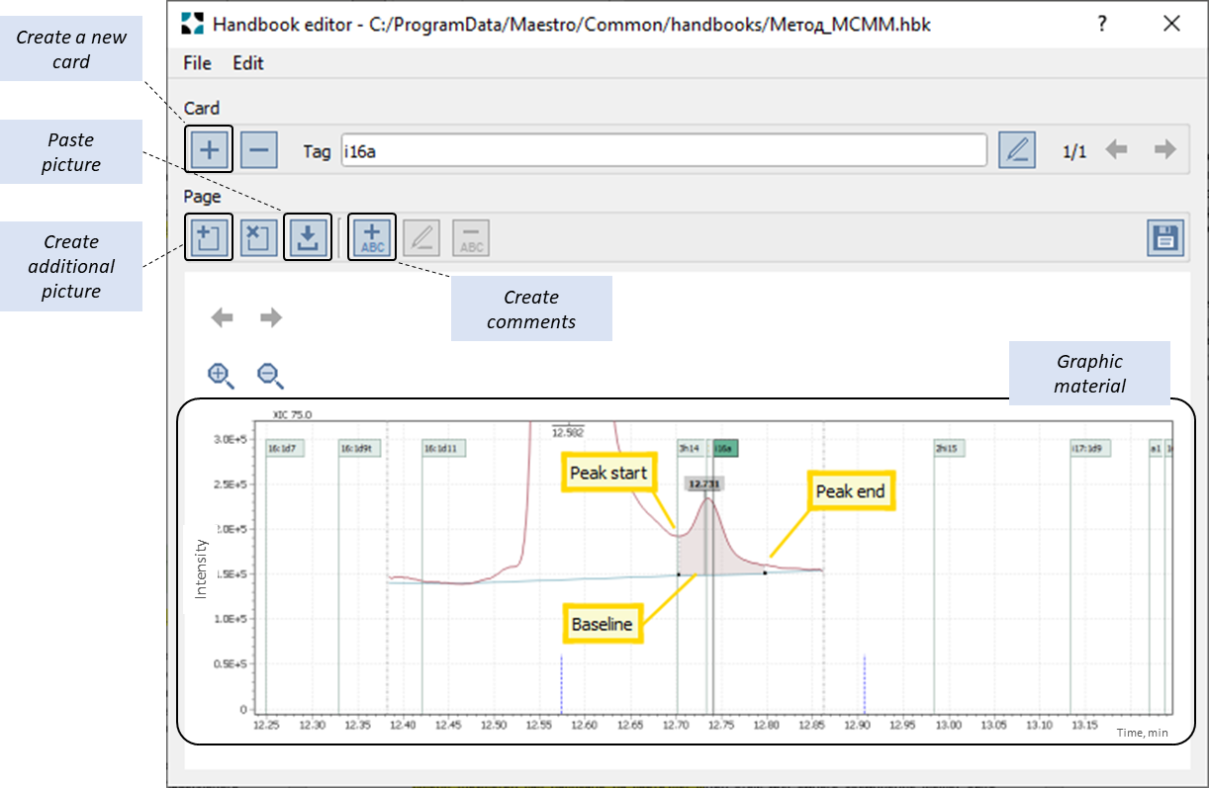The height and width of the screenshot is (788, 1209).
Task: Click the 12.731 retention time label
Action: pos(704,483)
